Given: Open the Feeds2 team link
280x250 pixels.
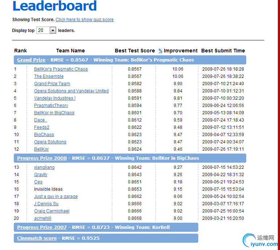Looking at the screenshot, I should pos(42,127).
